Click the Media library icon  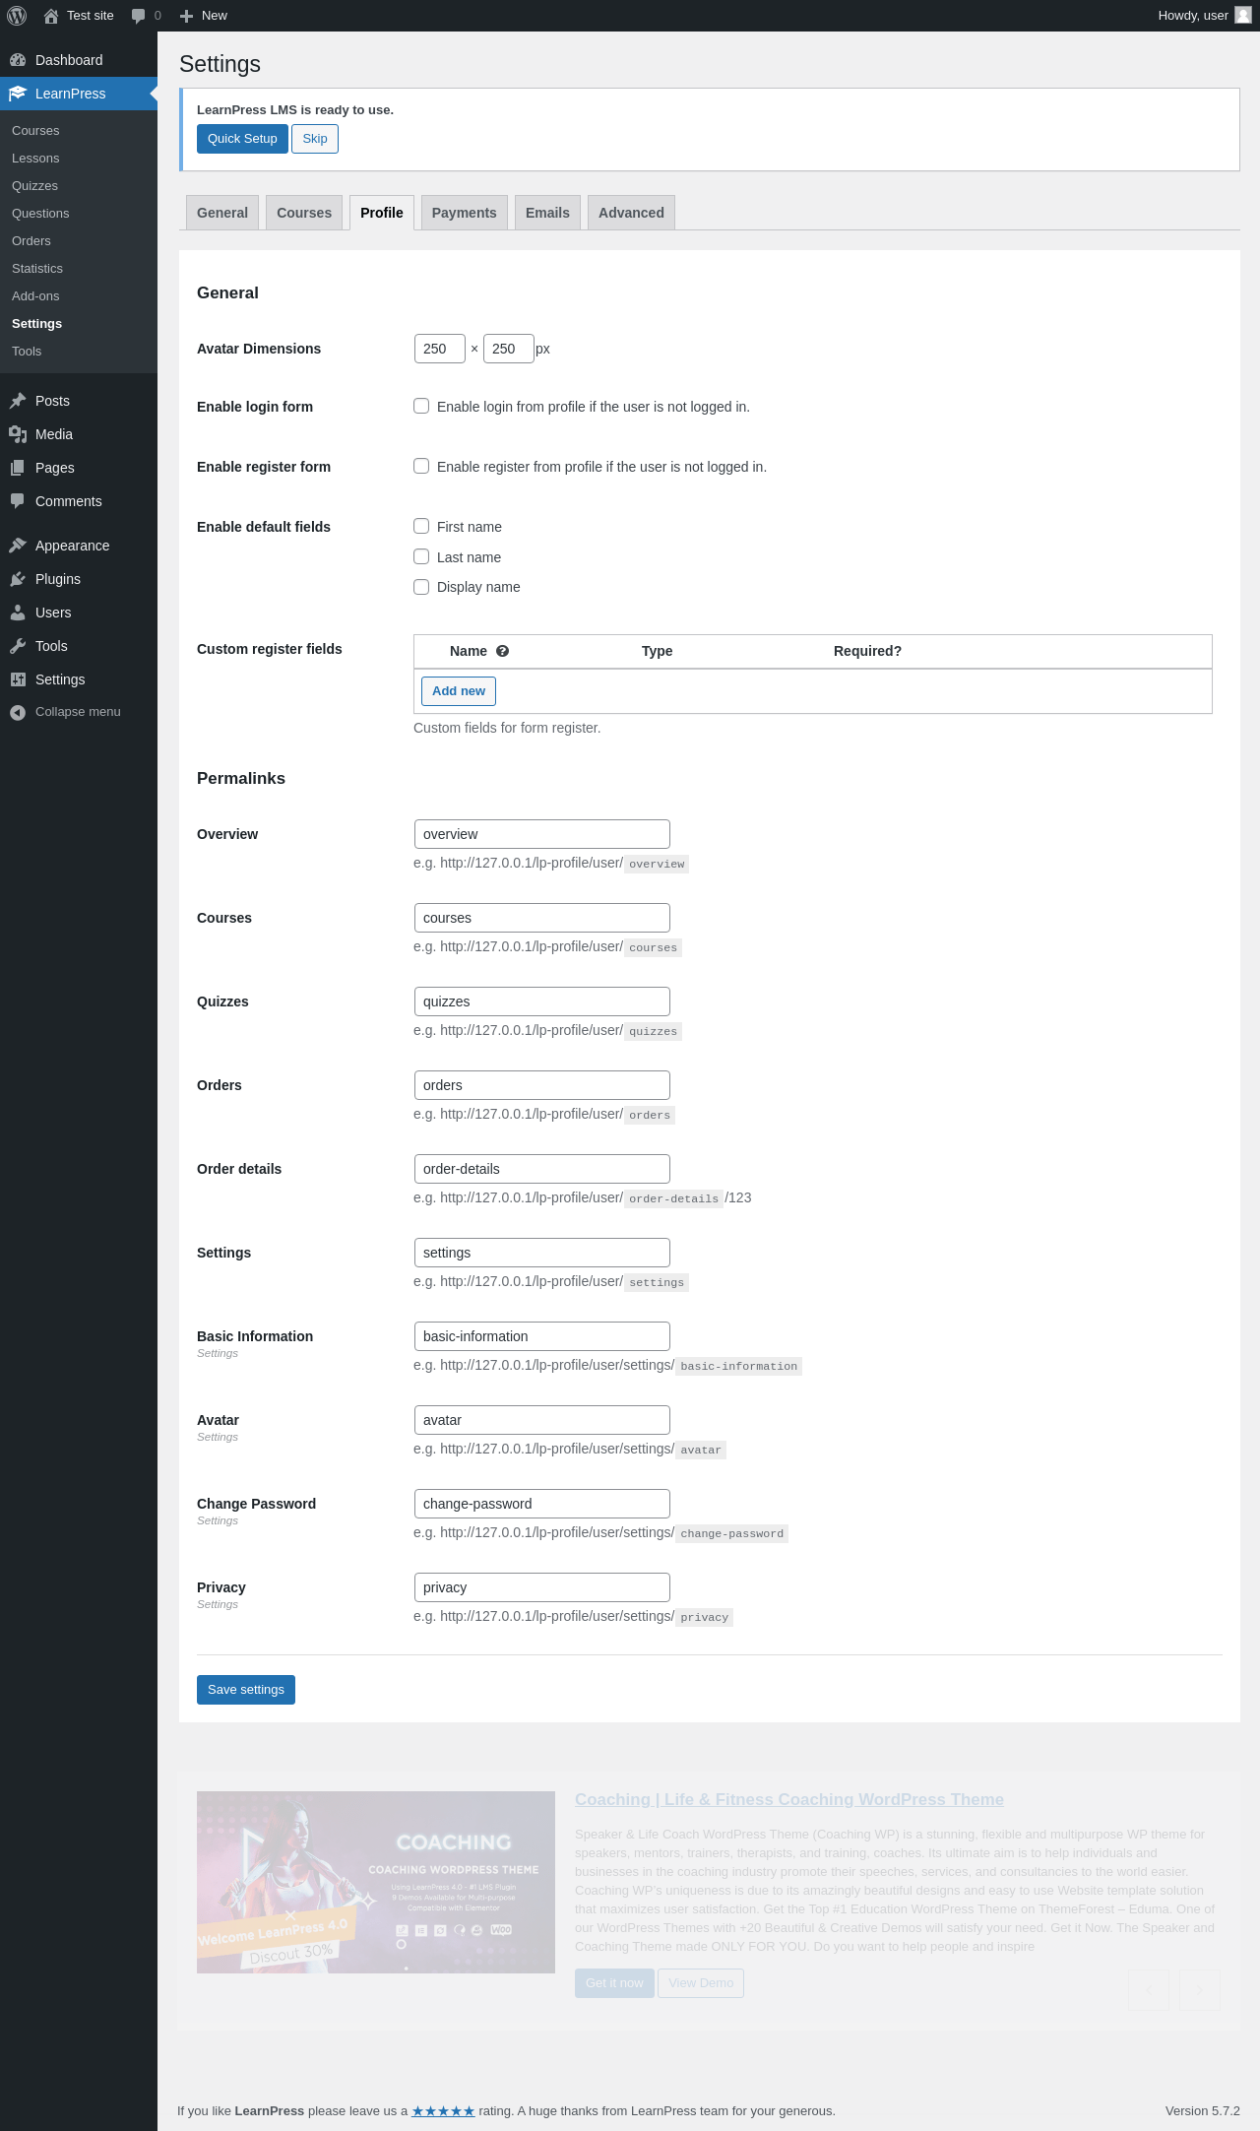(18, 434)
